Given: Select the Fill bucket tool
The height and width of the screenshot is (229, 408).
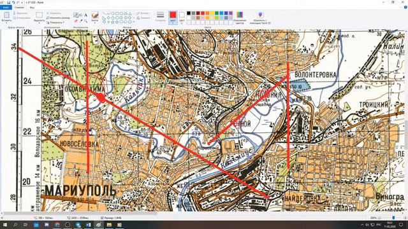Looking at the screenshot, I should pos(81,15).
